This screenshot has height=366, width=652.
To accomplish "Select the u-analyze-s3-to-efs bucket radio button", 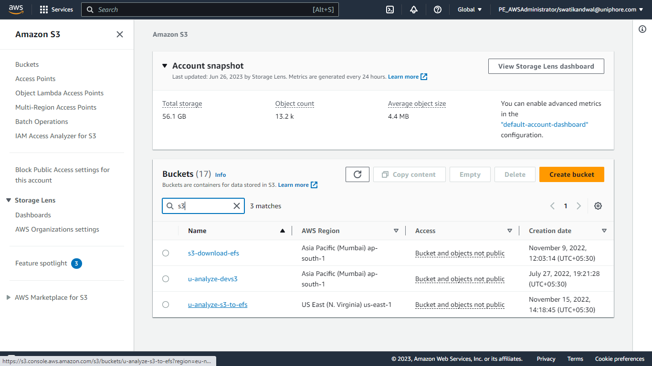I will point(166,305).
